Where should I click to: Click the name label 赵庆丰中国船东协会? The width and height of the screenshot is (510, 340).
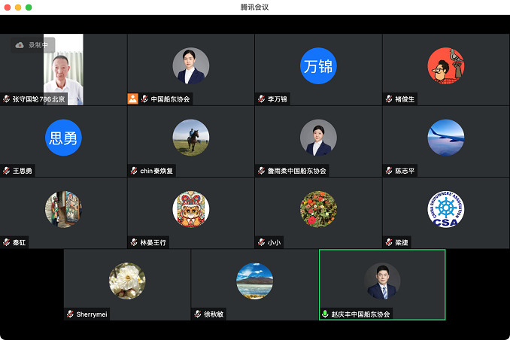[360, 314]
